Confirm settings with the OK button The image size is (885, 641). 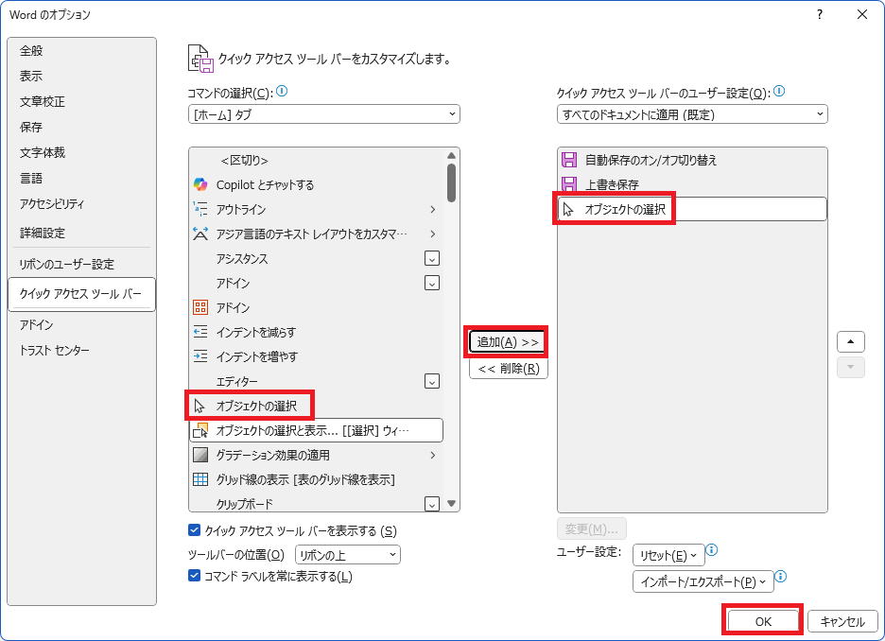pos(763,620)
